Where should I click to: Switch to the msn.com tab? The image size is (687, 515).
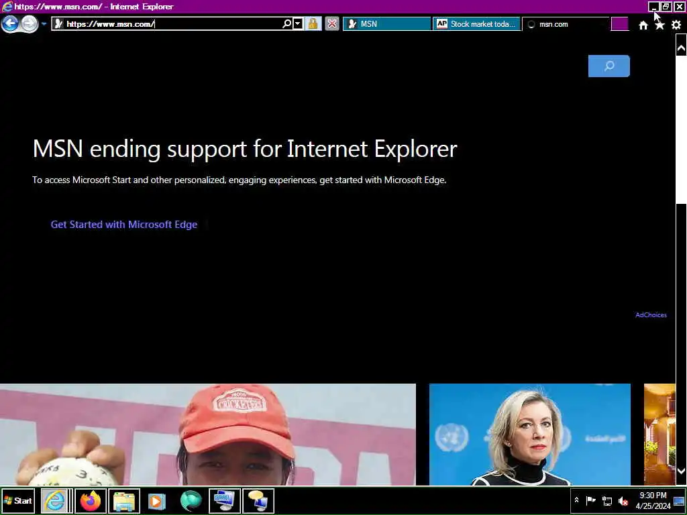point(566,24)
